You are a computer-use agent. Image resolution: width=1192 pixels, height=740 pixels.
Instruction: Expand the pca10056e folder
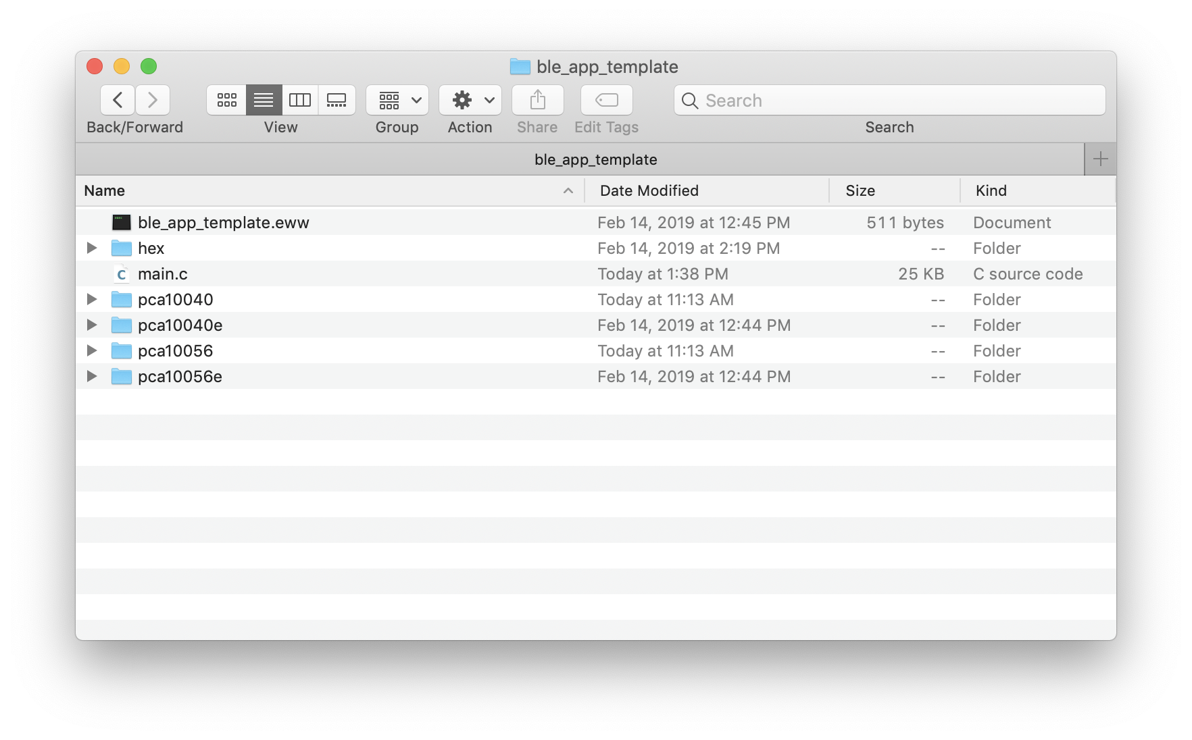coord(92,377)
